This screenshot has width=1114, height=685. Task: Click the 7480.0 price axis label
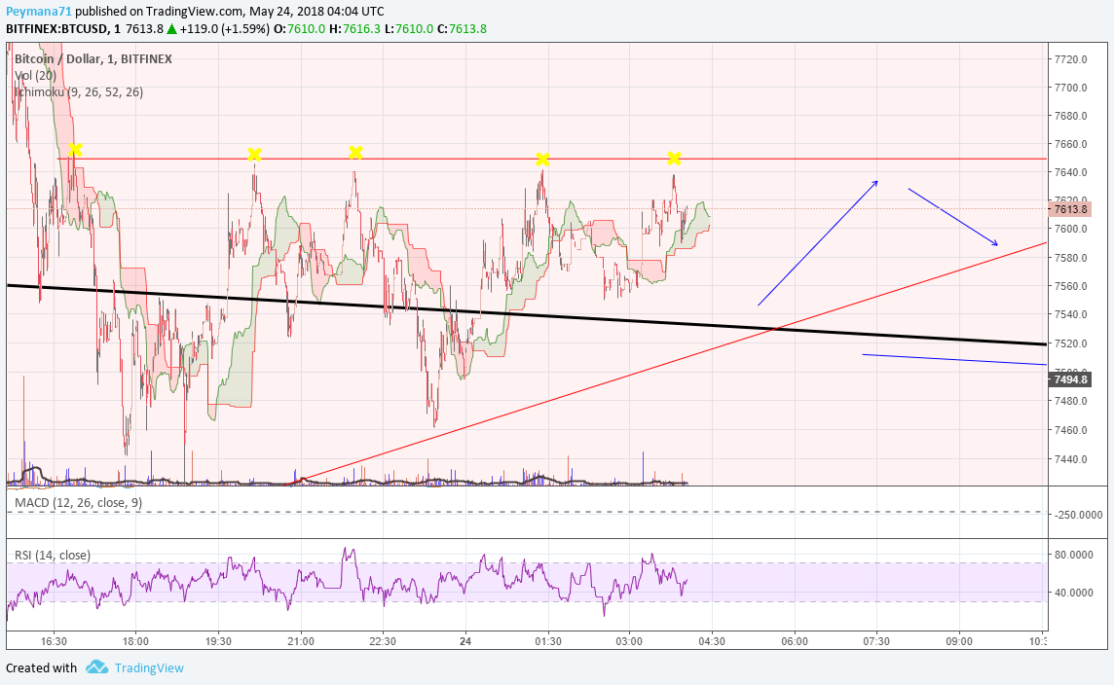[1070, 401]
